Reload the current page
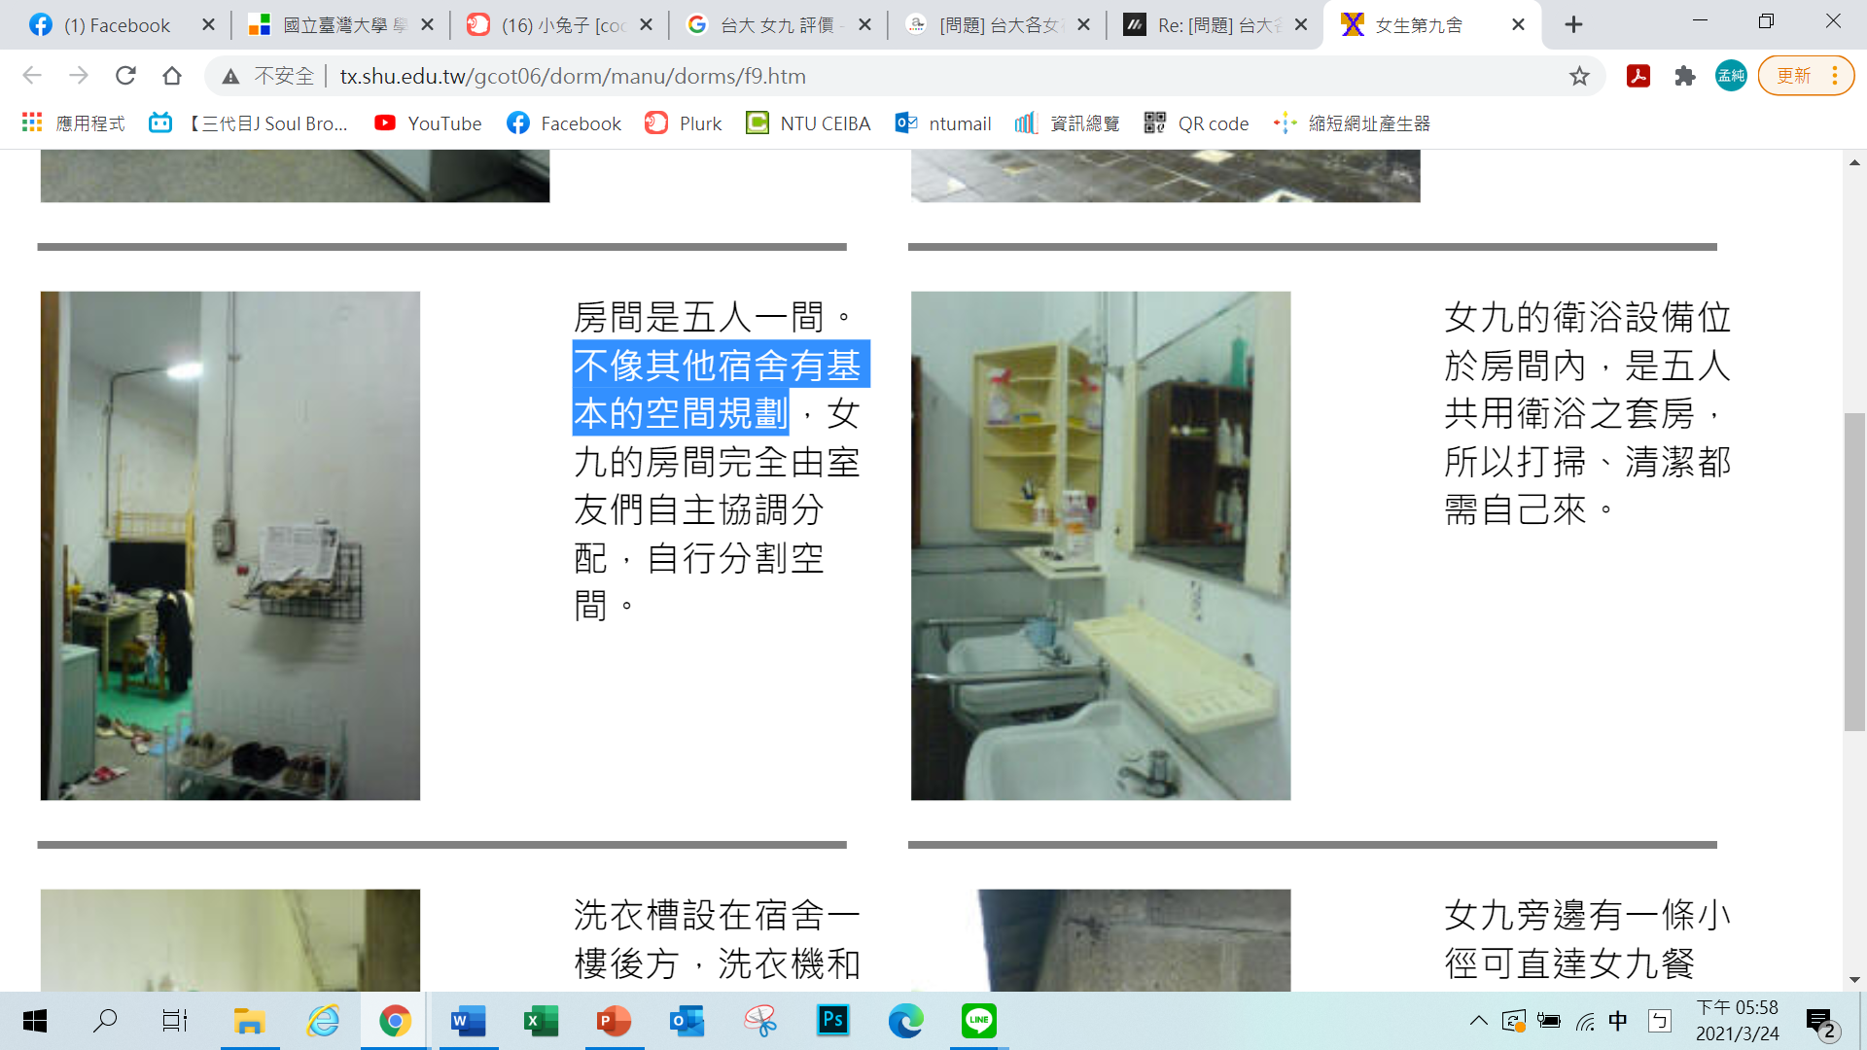Image resolution: width=1867 pixels, height=1050 pixels. 125,76
